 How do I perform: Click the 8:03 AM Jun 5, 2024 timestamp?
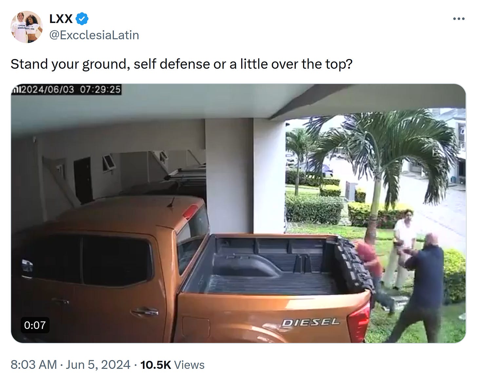(70, 365)
